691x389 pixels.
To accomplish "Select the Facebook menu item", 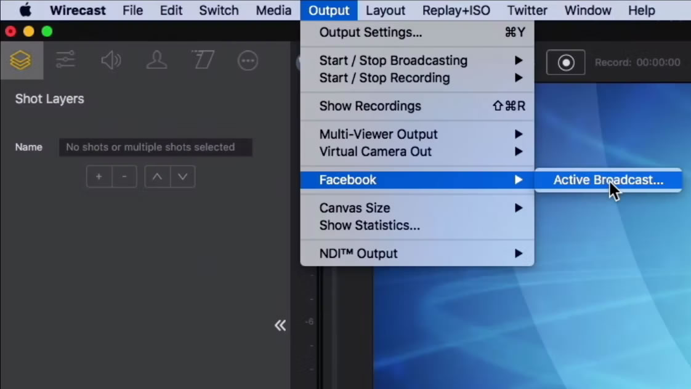I will 417,180.
